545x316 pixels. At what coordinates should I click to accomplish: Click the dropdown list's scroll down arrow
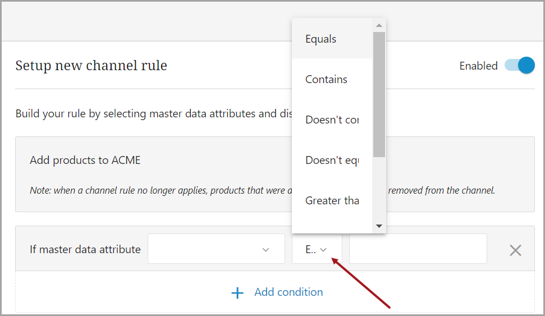pos(379,226)
